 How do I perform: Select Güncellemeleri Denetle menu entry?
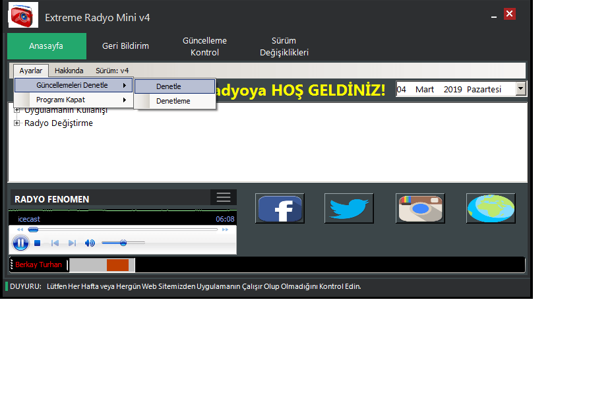[74, 85]
